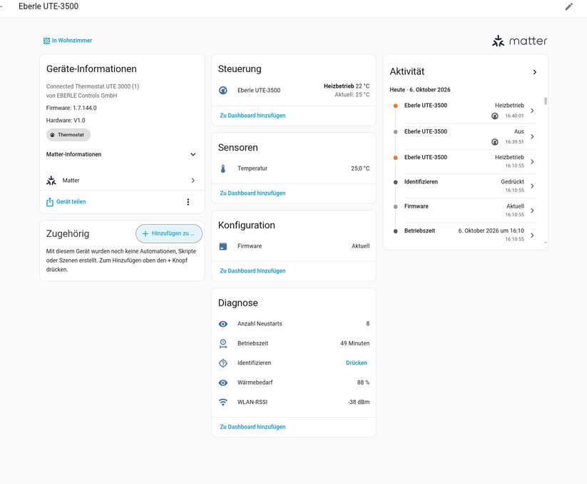Click 'Heute - 6. Oktober 2026' date label
This screenshot has width=587, height=484.
pos(419,89)
